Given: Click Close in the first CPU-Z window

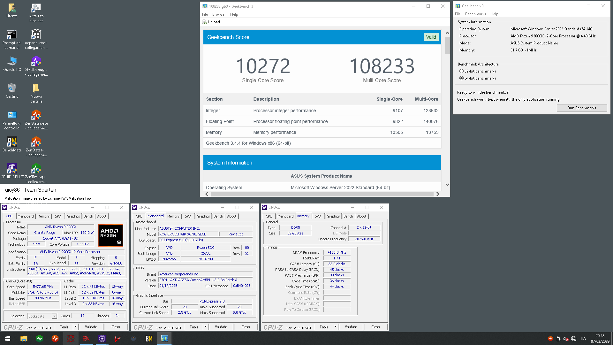Looking at the screenshot, I should (116, 327).
